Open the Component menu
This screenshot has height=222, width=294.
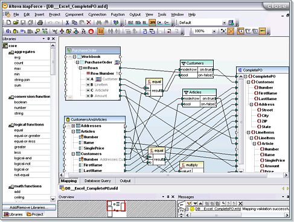click(x=74, y=14)
